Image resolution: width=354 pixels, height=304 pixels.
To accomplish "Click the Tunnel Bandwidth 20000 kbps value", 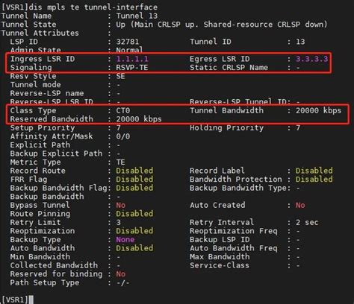I will point(318,110).
